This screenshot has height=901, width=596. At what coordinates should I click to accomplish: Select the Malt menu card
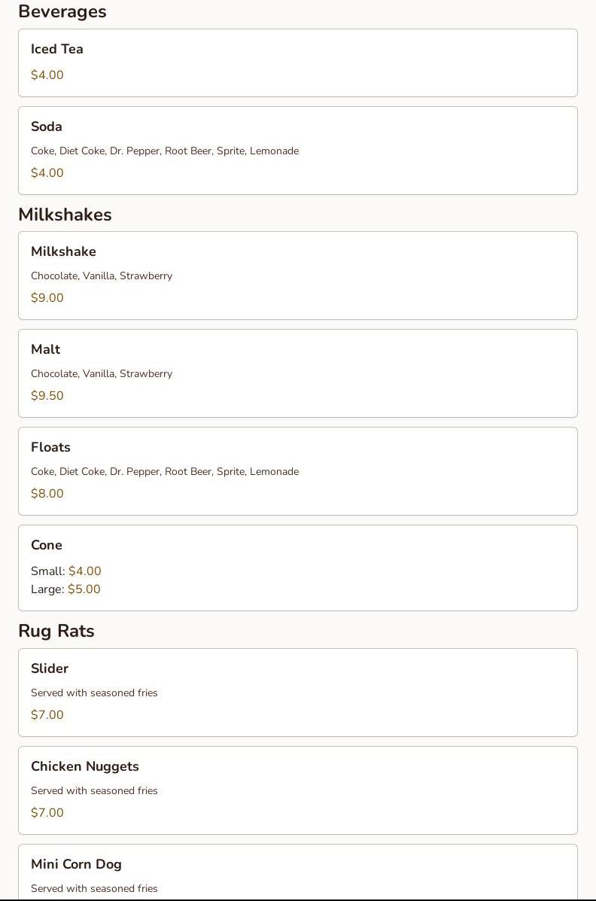[298, 373]
